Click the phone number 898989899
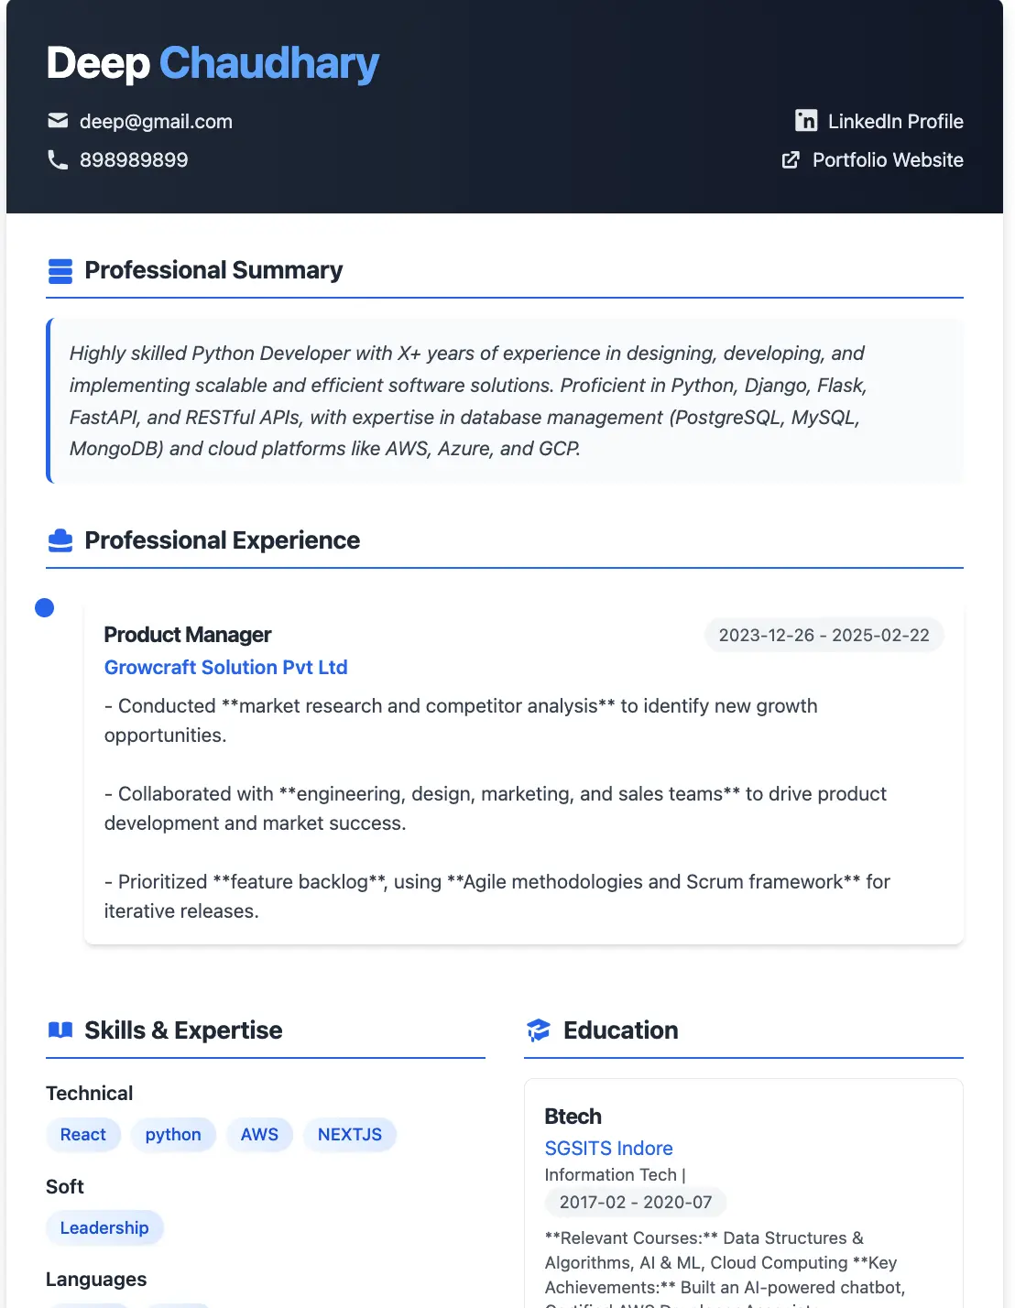1015x1308 pixels. pos(134,160)
